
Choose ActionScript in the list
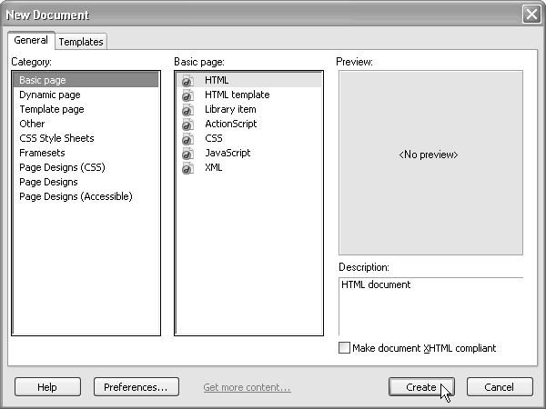click(248, 124)
